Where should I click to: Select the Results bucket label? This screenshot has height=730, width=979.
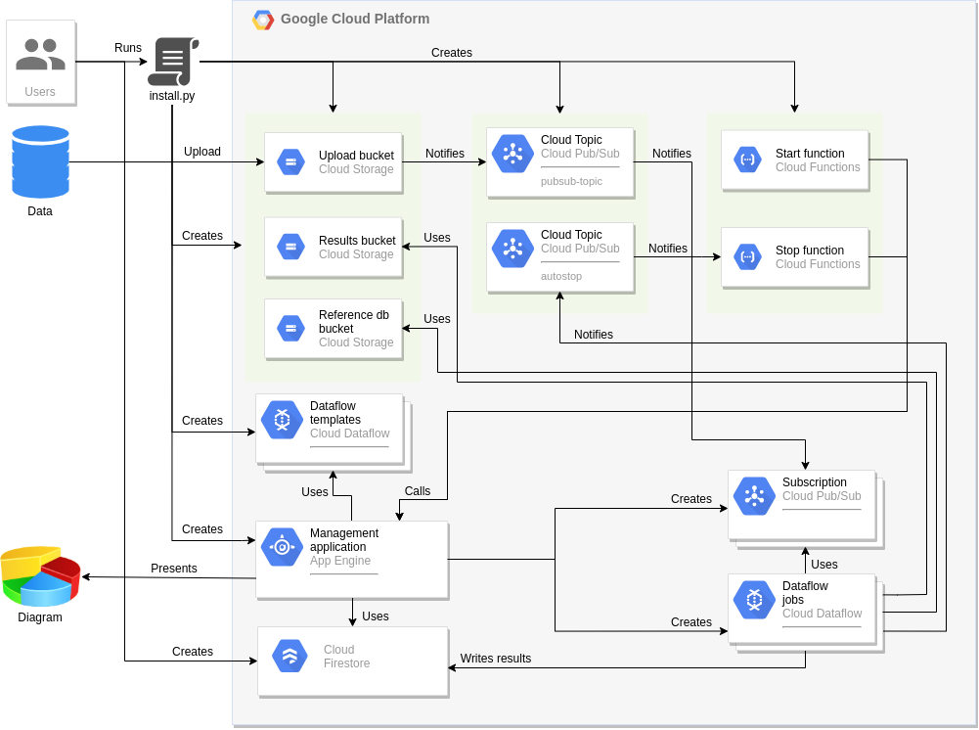pos(357,241)
